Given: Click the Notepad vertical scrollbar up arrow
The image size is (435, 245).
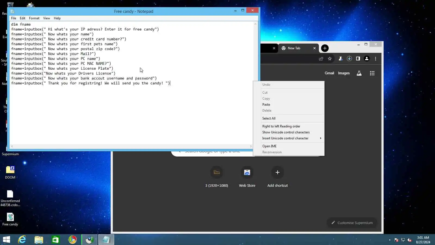Looking at the screenshot, I should (x=255, y=24).
